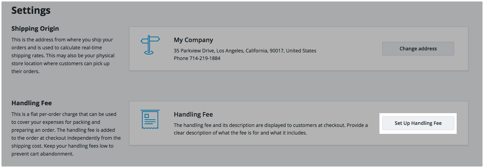Click the bold Handling Fee heading above the left description

point(32,103)
